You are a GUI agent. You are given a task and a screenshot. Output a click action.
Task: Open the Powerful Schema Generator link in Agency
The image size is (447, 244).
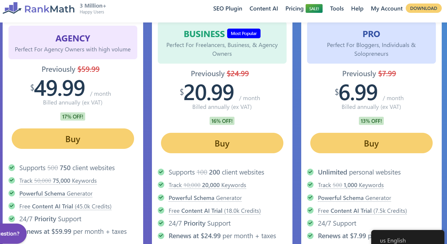(x=56, y=194)
